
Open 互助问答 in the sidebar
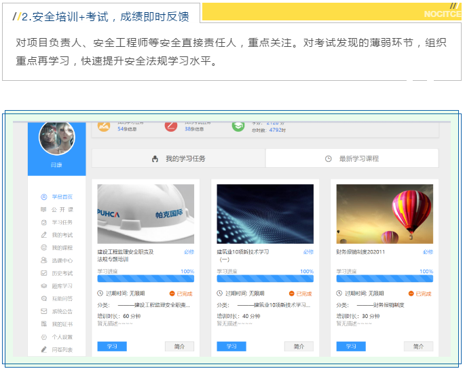pyautogui.click(x=44, y=298)
